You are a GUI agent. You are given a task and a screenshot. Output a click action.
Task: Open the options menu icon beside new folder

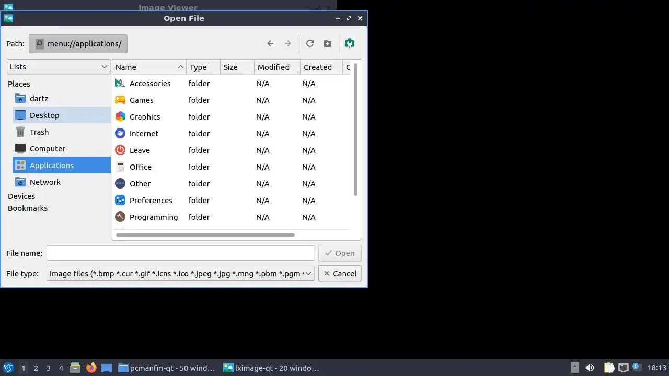point(350,43)
